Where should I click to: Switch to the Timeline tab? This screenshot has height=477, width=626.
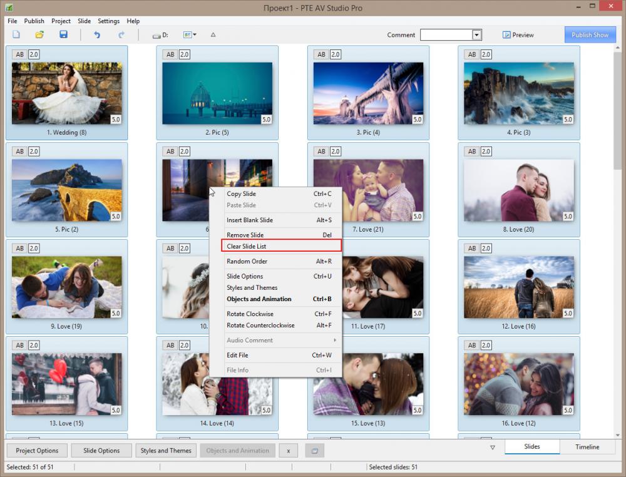pos(587,447)
